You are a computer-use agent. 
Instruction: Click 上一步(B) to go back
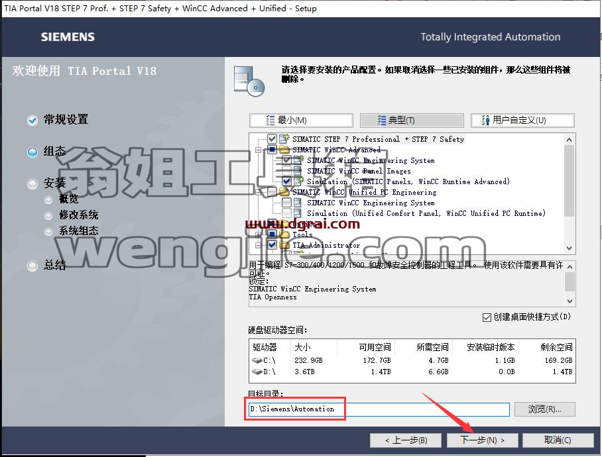406,440
